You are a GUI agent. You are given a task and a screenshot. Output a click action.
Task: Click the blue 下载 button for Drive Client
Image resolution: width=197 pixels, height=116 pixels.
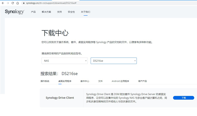[183, 98]
